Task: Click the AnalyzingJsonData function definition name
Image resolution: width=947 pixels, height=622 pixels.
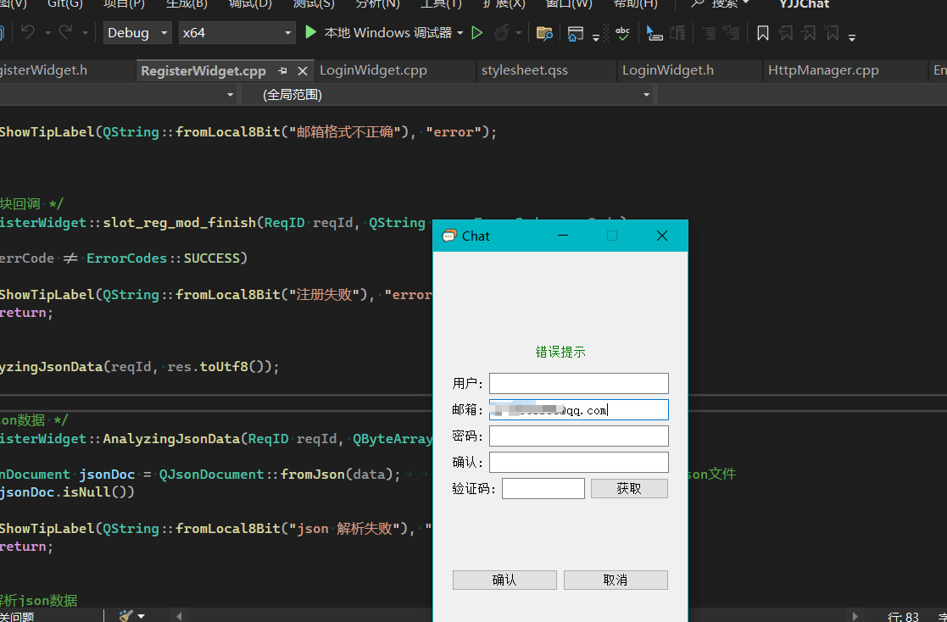Action: coord(171,438)
